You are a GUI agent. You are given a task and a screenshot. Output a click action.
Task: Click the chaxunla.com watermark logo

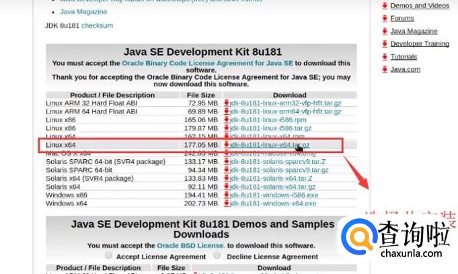point(396,242)
